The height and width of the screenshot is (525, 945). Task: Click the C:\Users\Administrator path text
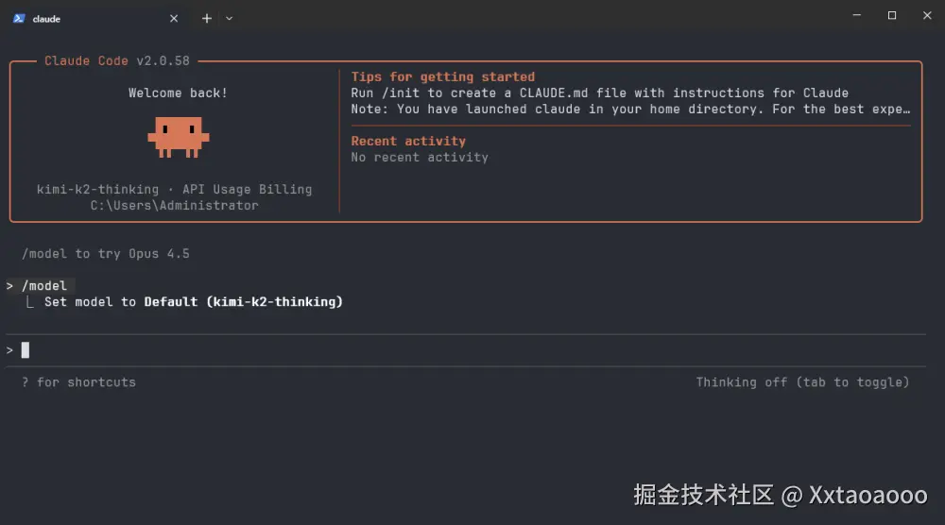tap(175, 206)
